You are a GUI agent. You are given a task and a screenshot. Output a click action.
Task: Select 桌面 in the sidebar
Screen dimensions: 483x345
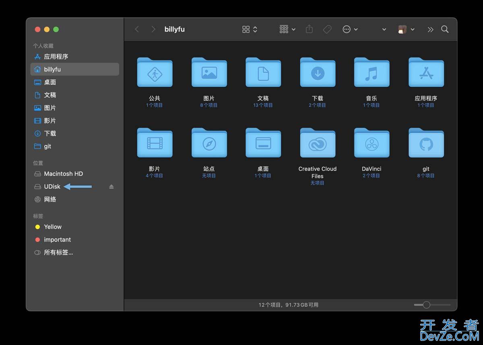click(74, 82)
